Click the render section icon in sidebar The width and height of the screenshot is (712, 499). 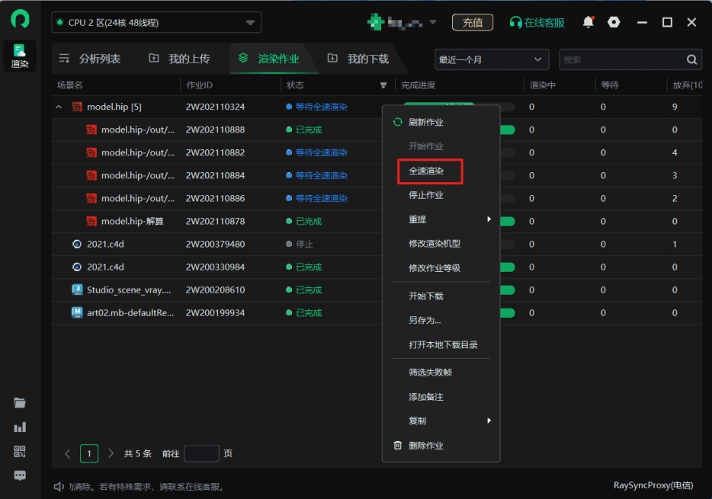click(x=20, y=56)
